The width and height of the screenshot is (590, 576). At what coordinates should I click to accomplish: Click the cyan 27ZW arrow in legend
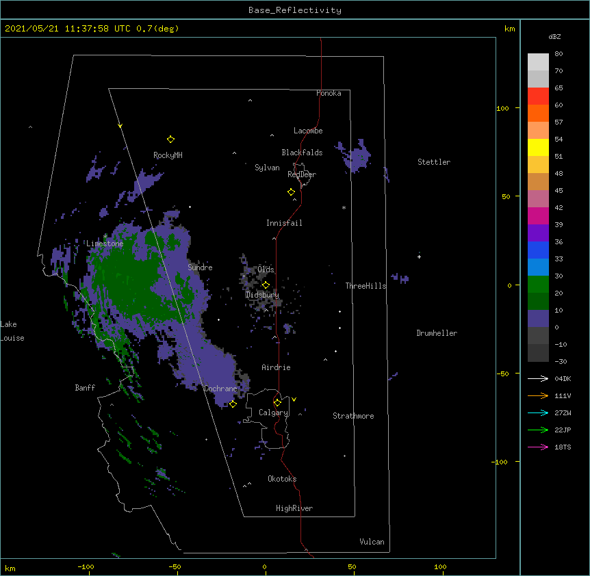point(538,413)
